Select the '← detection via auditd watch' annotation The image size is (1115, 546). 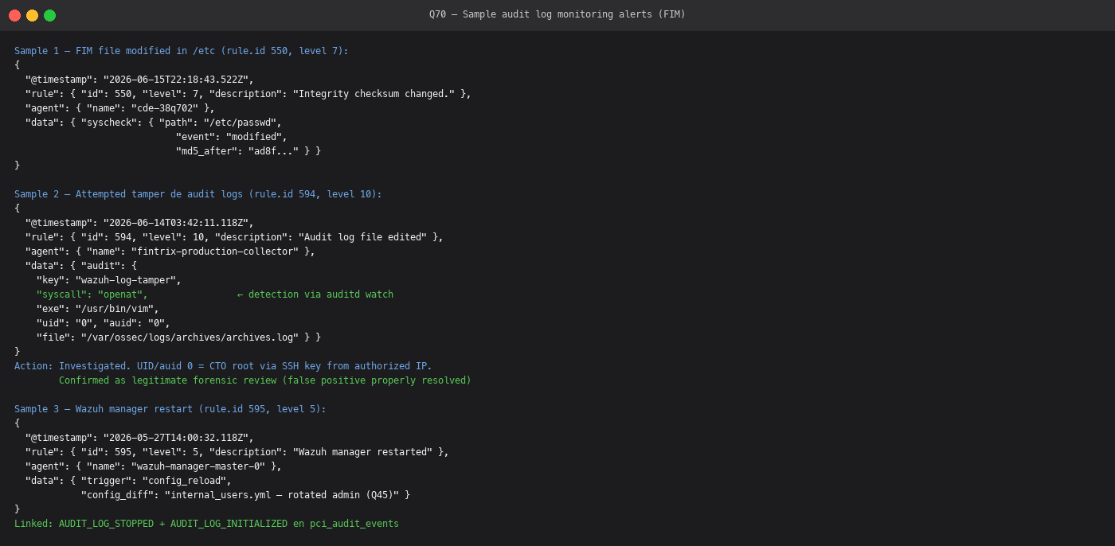[315, 294]
